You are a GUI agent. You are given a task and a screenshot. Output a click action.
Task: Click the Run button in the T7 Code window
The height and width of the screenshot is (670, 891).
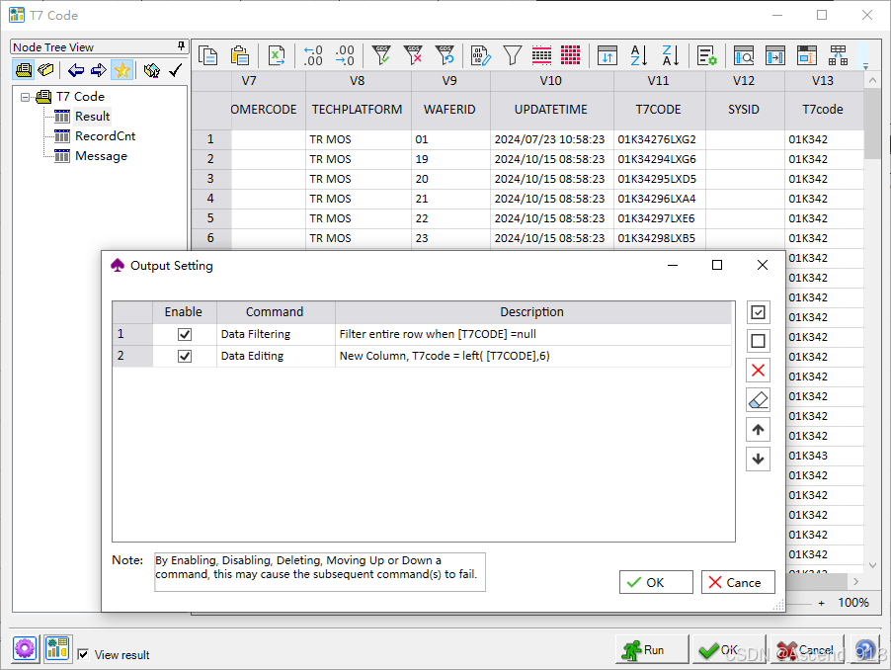[x=652, y=650]
